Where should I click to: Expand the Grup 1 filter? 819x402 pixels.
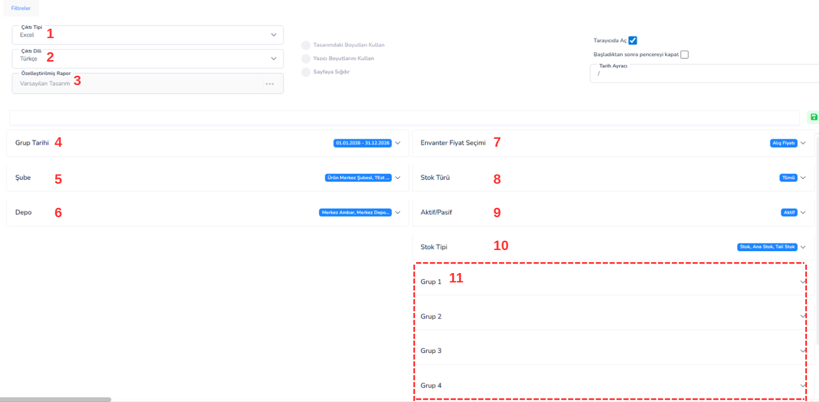[802, 282]
